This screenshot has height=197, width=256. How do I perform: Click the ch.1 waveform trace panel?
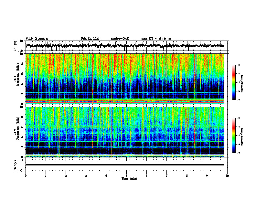126,46
